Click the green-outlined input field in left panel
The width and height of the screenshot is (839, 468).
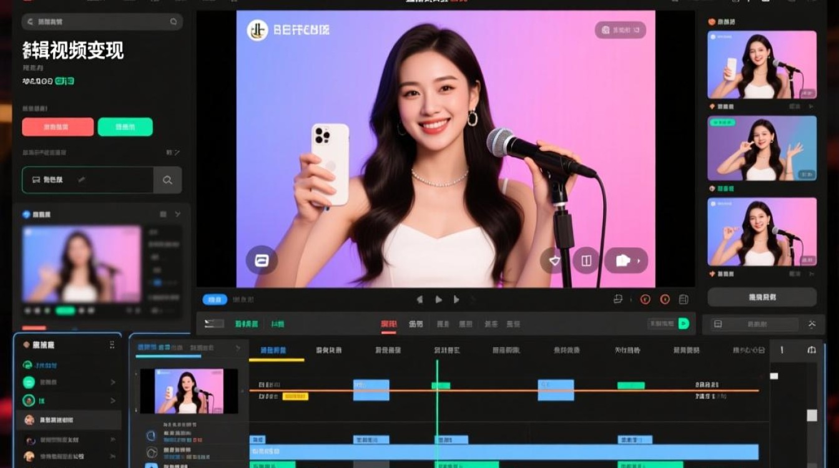[88, 180]
